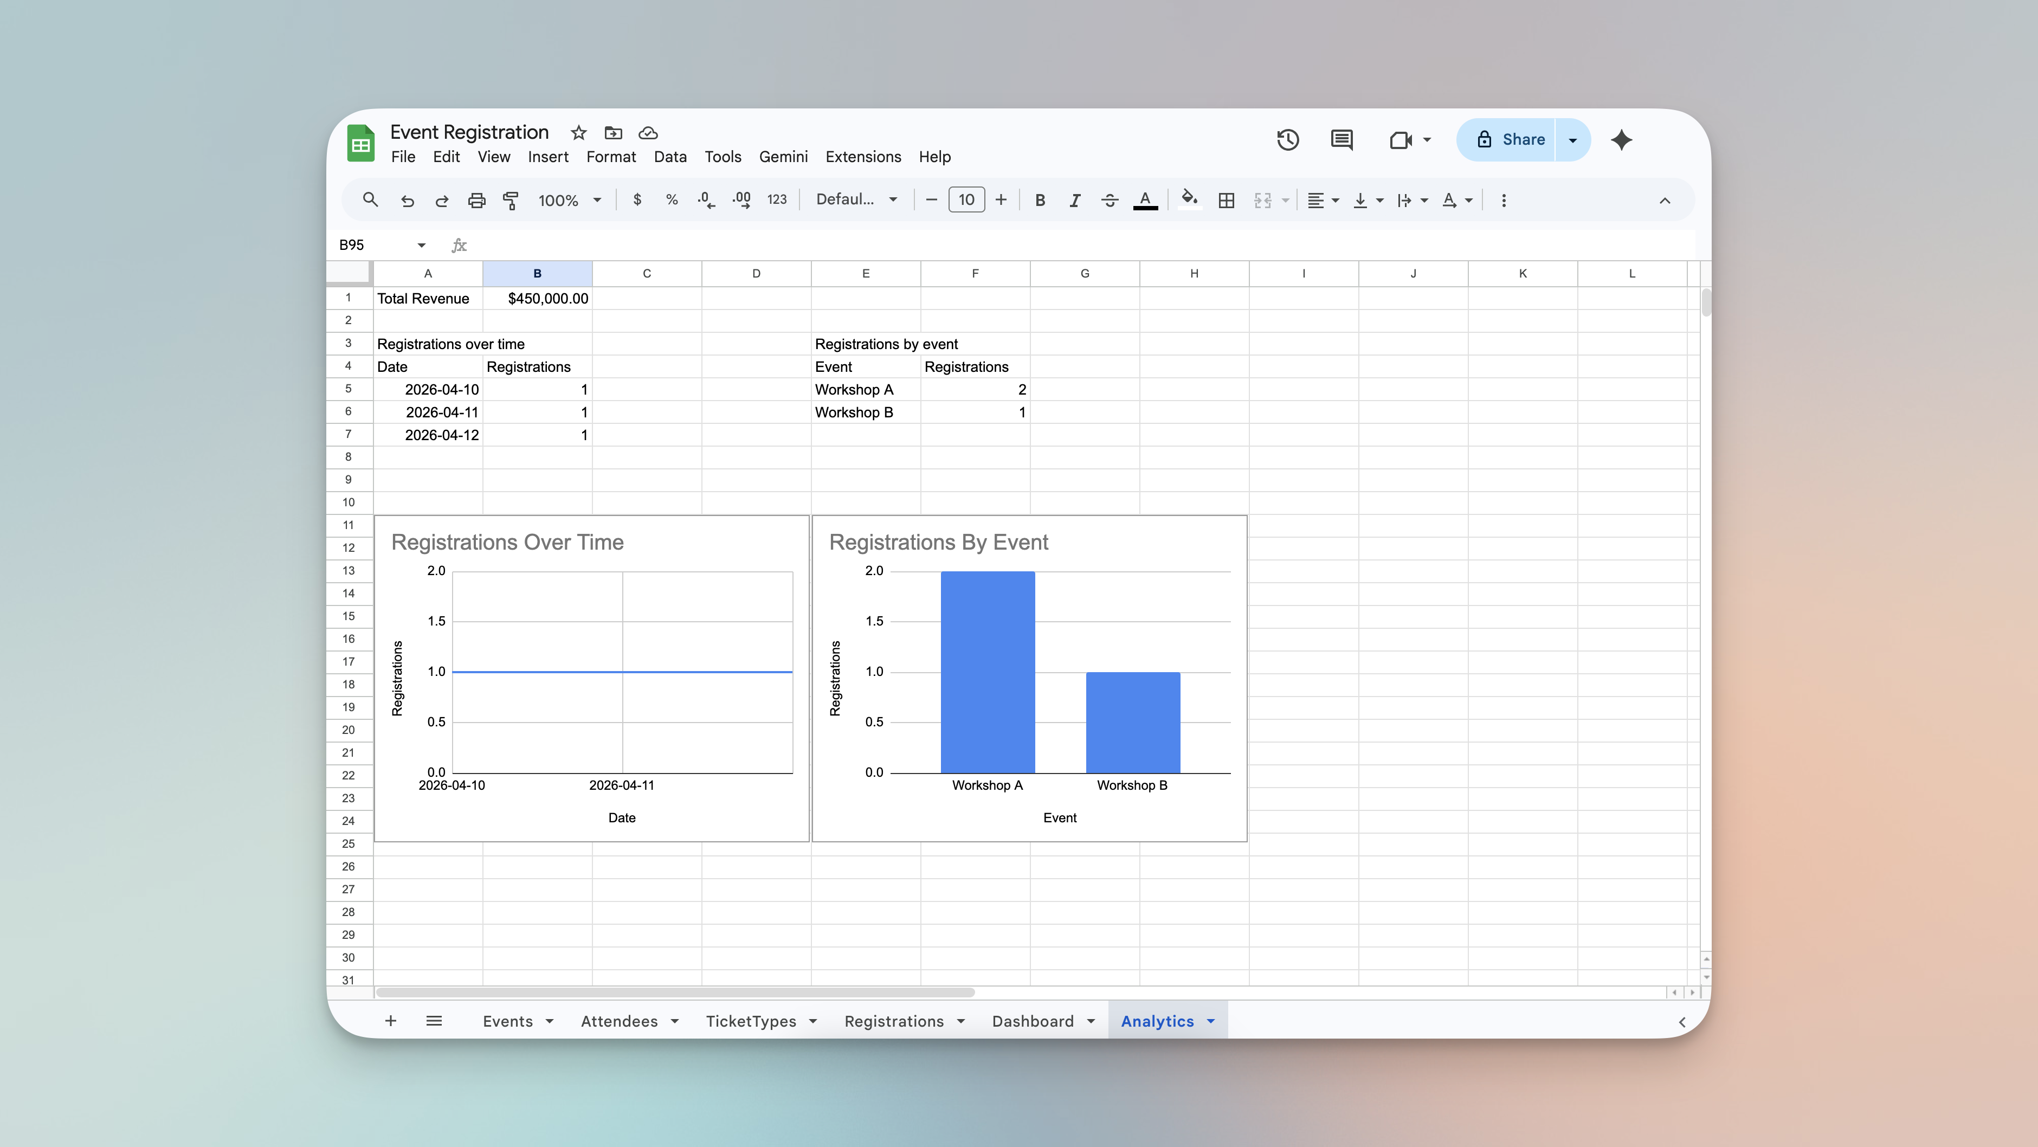Open the Data menu
The width and height of the screenshot is (2038, 1147).
click(669, 157)
